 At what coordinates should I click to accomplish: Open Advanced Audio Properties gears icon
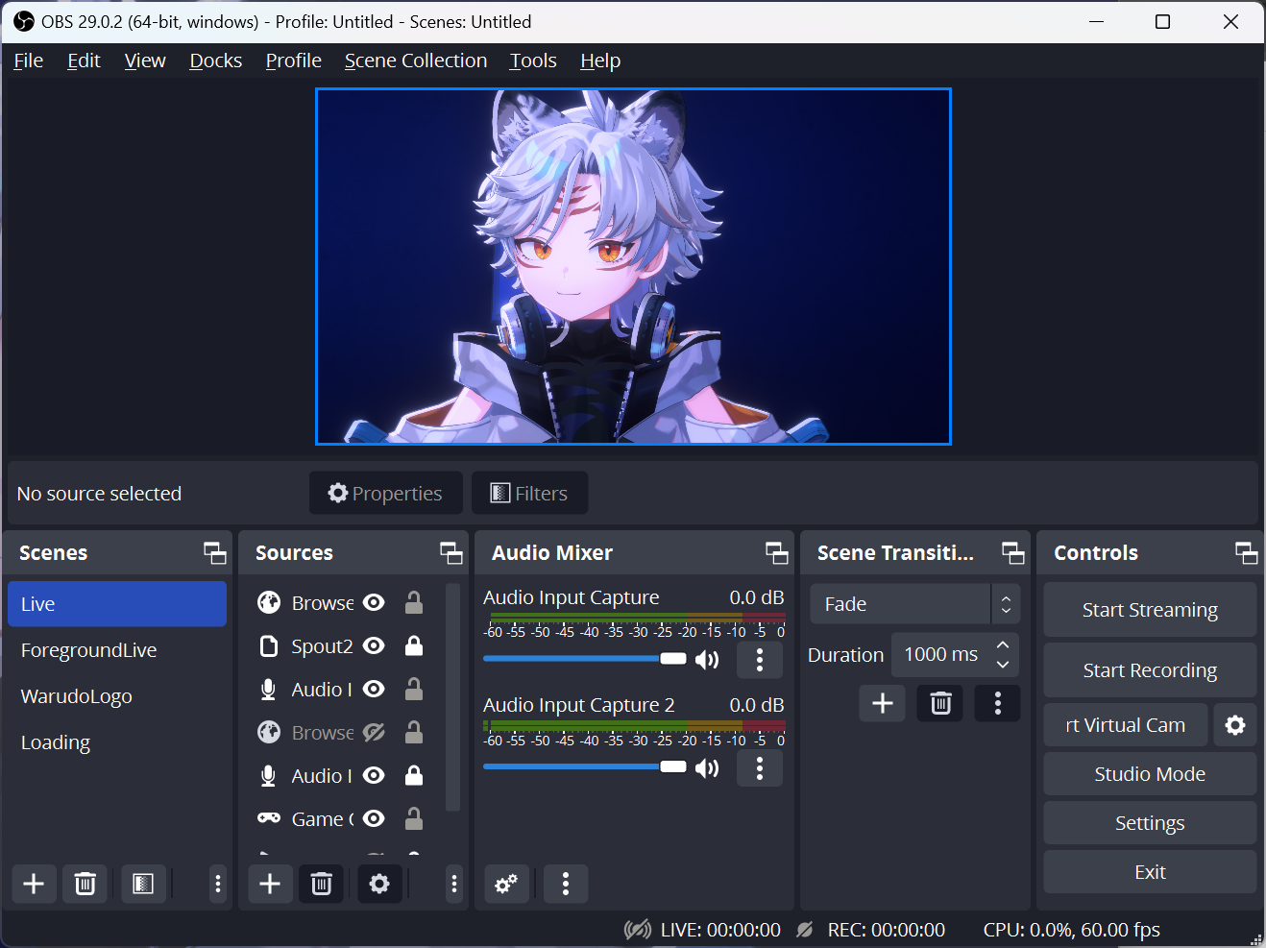[506, 884]
